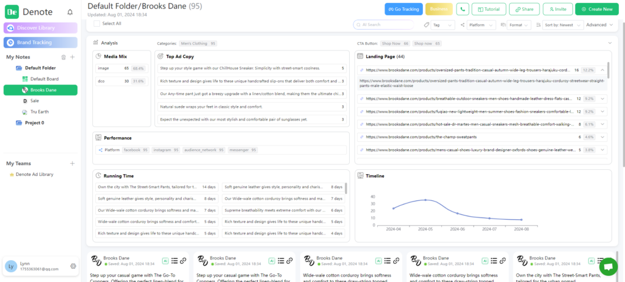The height and width of the screenshot is (282, 625).
Task: Click the Business plan button
Action: click(439, 9)
